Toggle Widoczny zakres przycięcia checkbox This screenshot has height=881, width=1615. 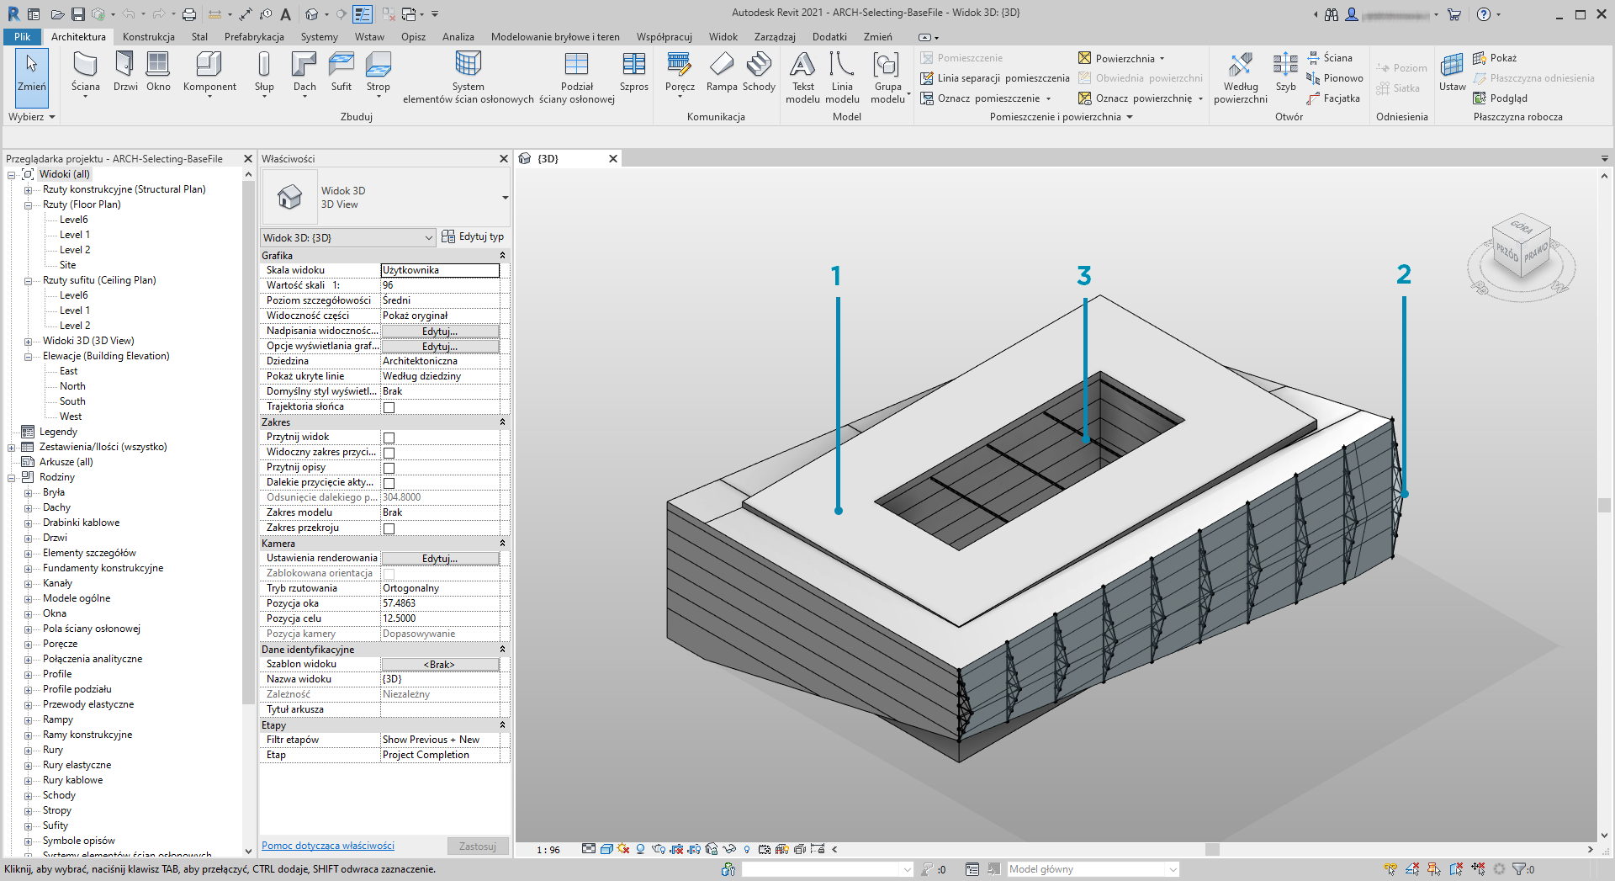click(x=389, y=453)
